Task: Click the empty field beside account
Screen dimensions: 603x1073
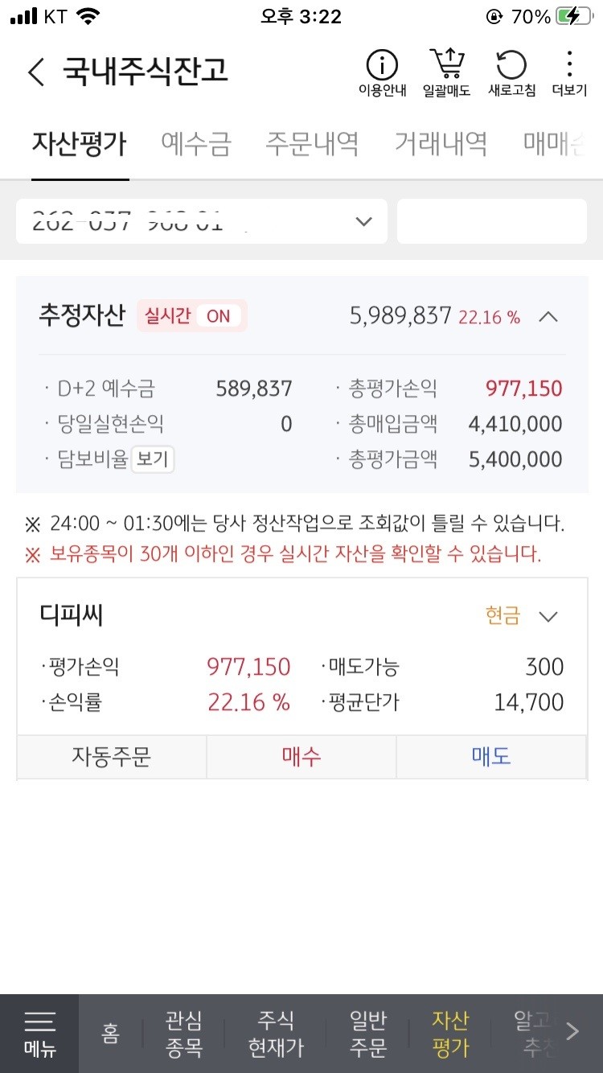Action: [x=492, y=221]
